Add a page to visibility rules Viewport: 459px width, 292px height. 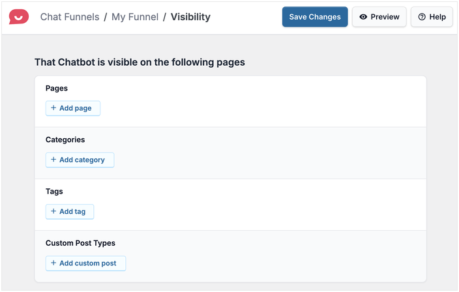[x=73, y=108]
